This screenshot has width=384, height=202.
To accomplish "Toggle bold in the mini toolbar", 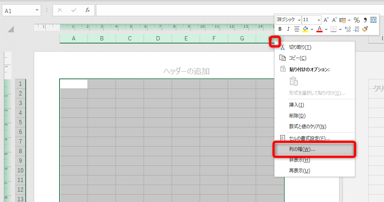I will click(x=280, y=29).
